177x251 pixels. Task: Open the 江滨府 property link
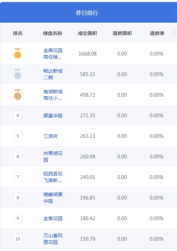click(x=50, y=136)
